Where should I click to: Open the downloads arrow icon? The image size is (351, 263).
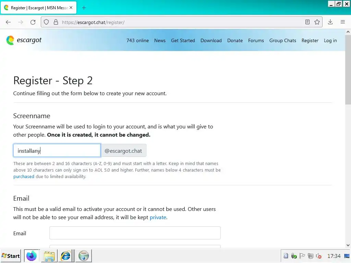tap(330, 22)
